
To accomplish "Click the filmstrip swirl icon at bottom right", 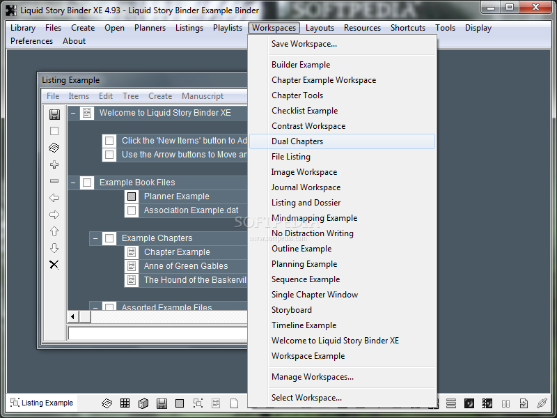I will tap(487, 403).
